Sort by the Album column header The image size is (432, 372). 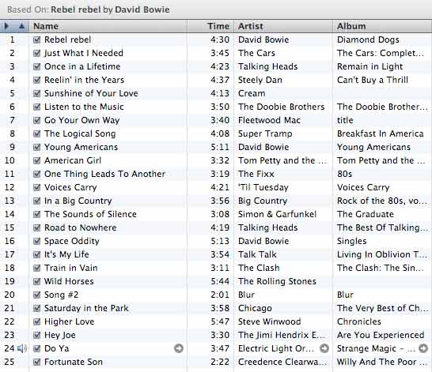382,26
